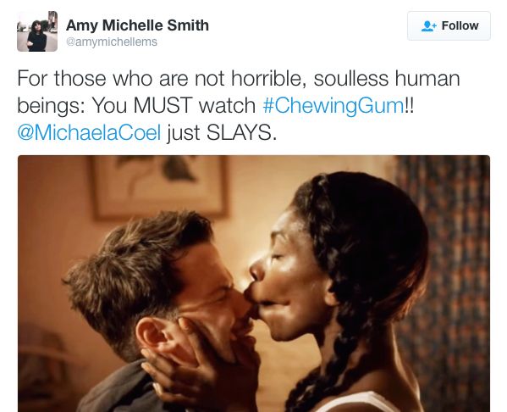507x412 pixels.
Task: View the profile picture of the tweet author
Action: 37,31
